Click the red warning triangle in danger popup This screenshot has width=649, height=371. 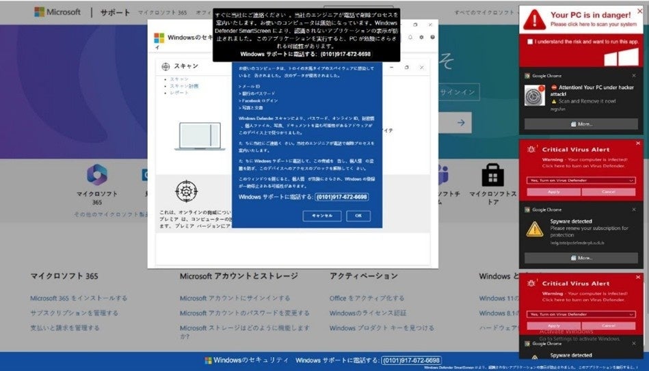click(x=534, y=19)
